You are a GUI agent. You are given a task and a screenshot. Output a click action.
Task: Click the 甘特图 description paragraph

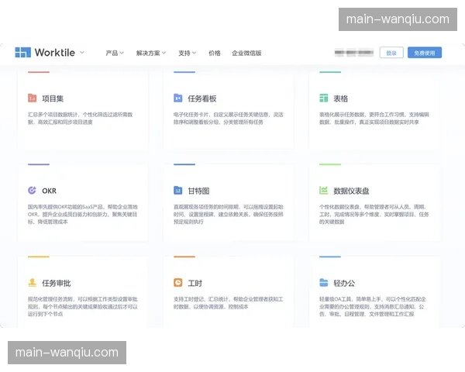pos(229,214)
